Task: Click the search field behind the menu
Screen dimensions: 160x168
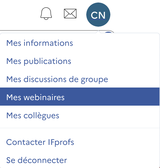Action: pos(50,31)
